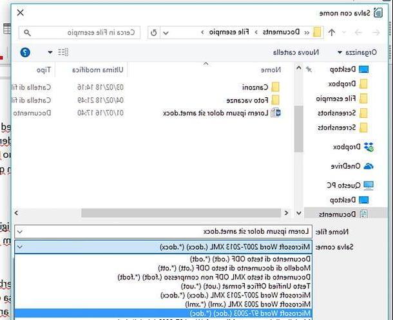Open pinned Desktop in the navigation pane
The width and height of the screenshot is (393, 320).
coord(349,70)
